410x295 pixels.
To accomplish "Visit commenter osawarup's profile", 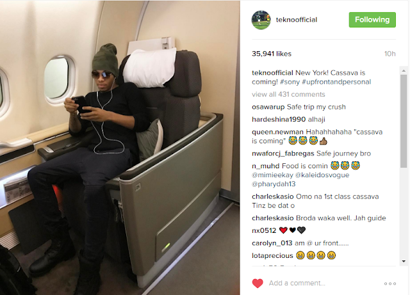I will [268, 107].
